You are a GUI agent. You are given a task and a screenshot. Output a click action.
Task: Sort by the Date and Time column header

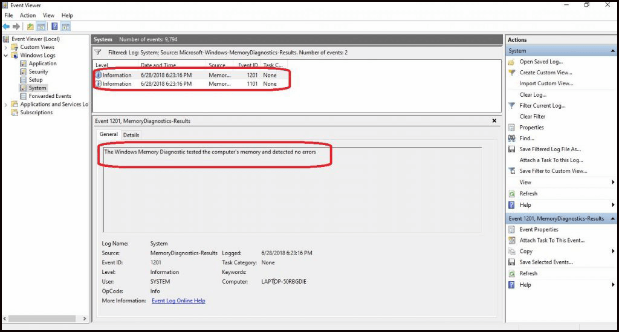point(172,65)
